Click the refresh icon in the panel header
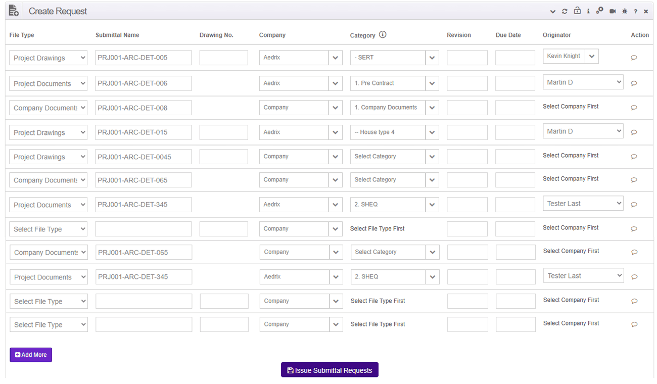This screenshot has height=384, width=657. click(x=565, y=11)
